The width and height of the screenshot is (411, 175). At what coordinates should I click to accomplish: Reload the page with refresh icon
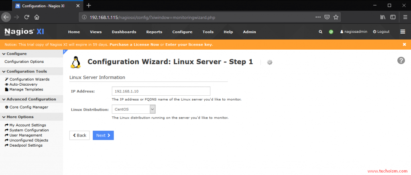(26, 17)
